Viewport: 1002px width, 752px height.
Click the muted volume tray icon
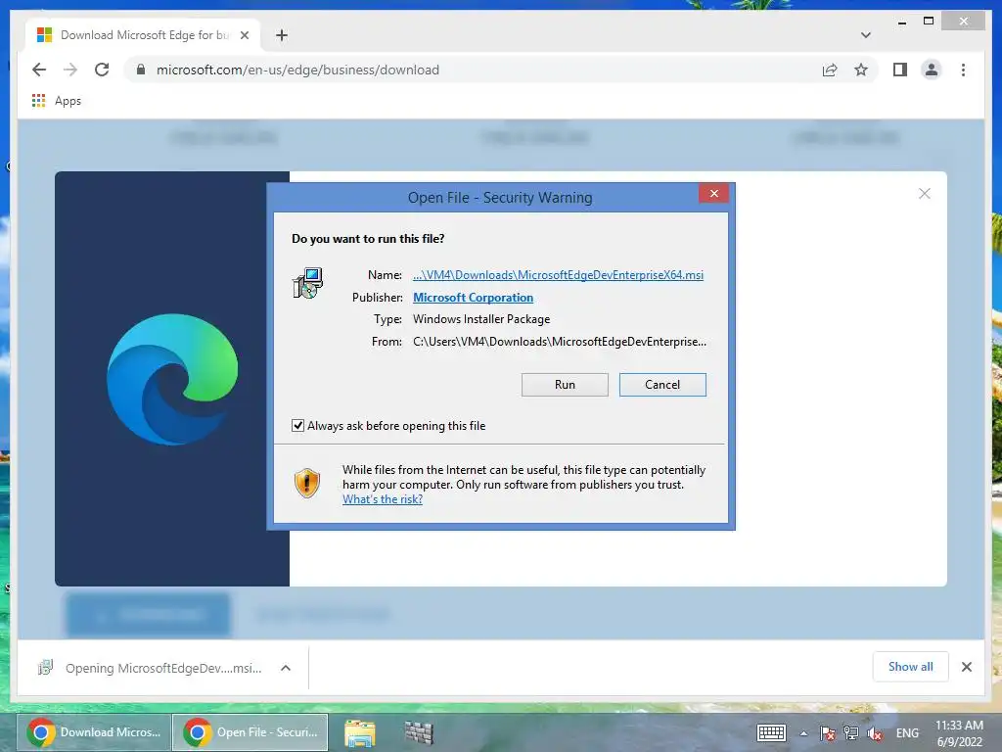point(875,733)
